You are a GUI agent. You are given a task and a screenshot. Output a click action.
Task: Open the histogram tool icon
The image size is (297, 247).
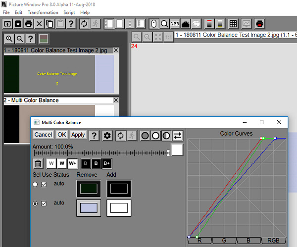186,24
